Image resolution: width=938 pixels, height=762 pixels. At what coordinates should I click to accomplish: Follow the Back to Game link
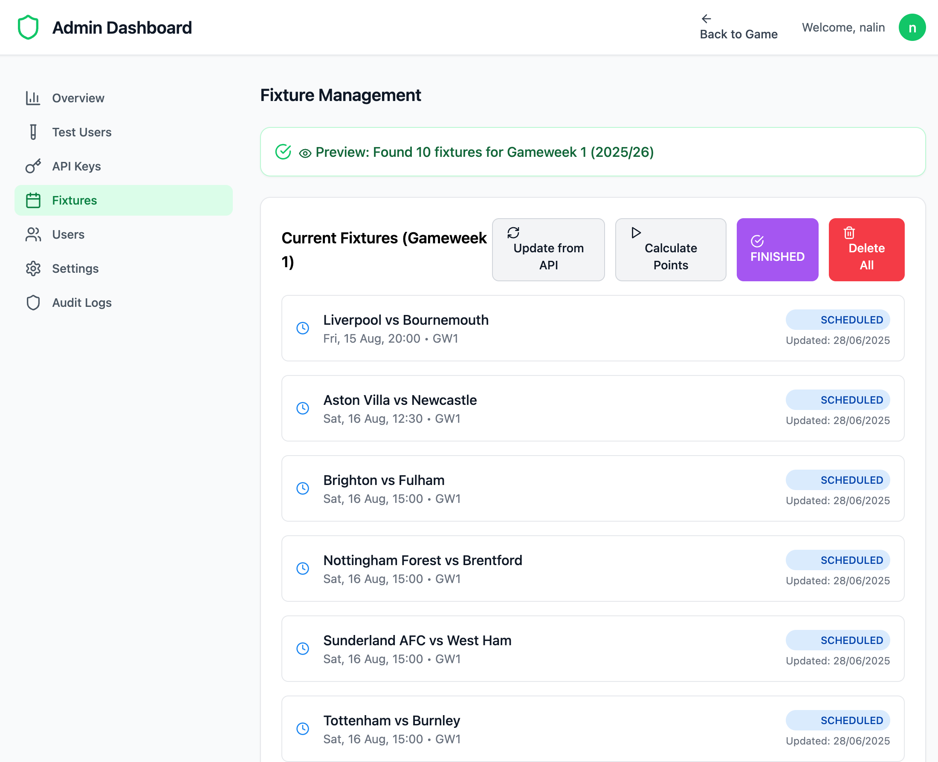(738, 27)
